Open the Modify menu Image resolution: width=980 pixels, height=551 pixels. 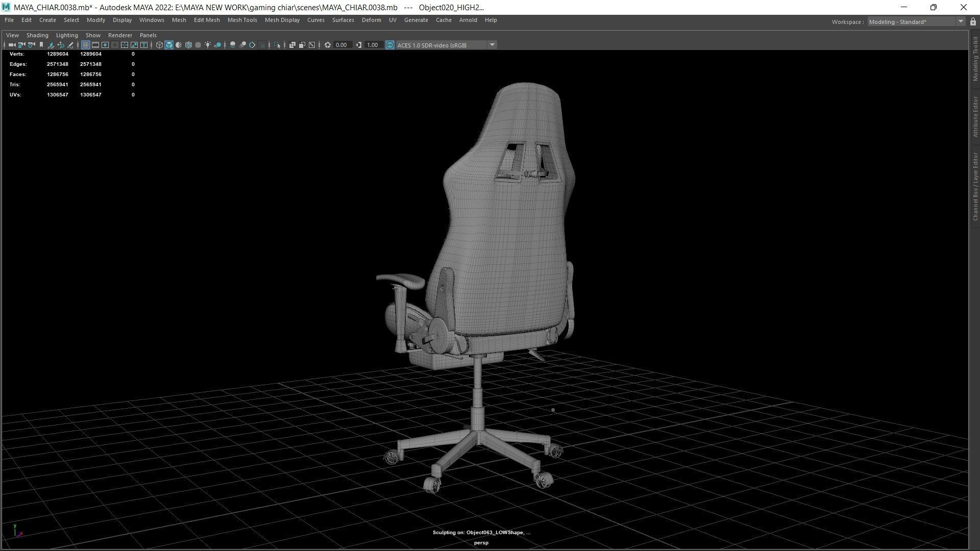click(96, 20)
